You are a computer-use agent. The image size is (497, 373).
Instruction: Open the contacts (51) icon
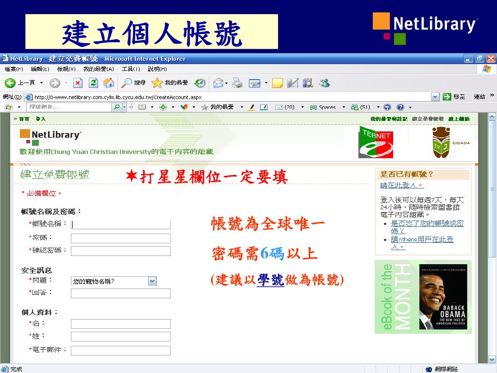coord(361,107)
